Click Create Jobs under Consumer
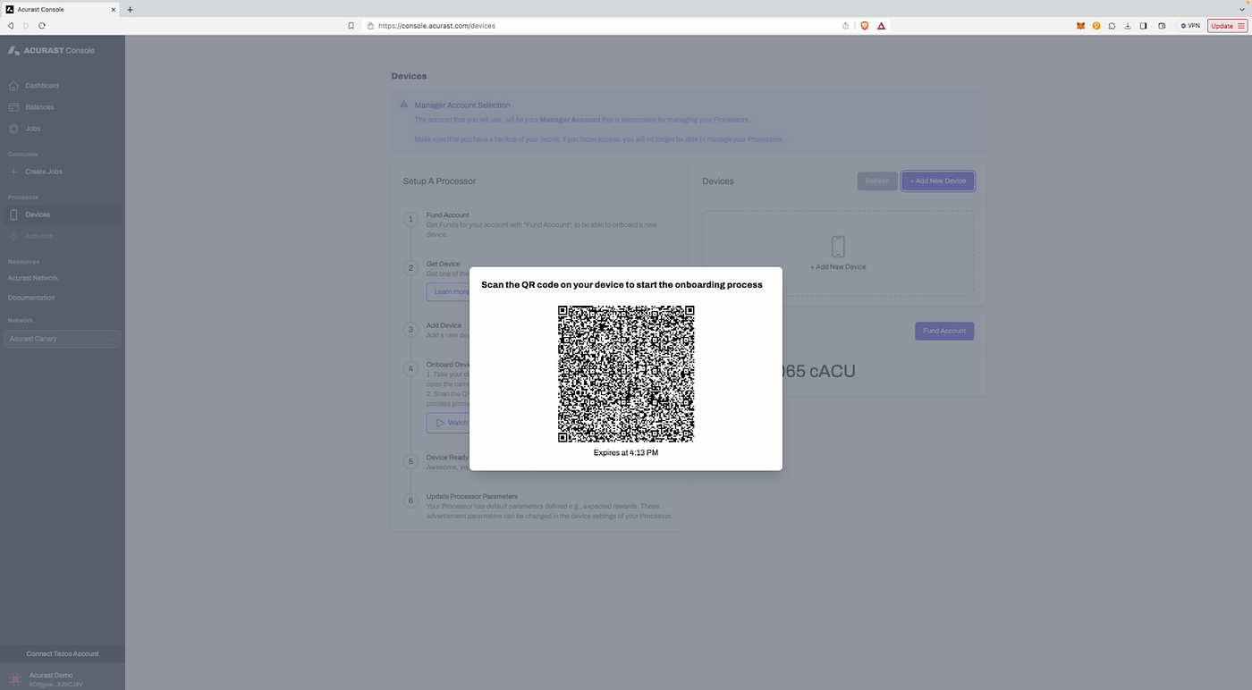 [44, 171]
